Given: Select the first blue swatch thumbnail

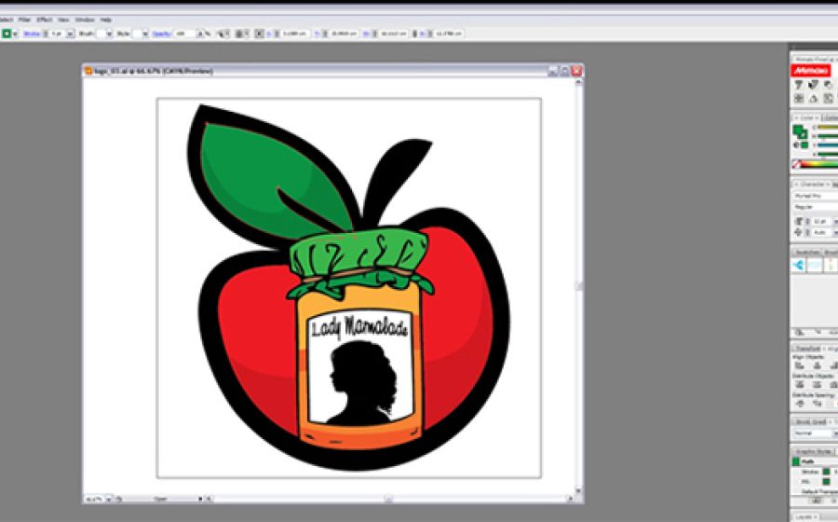Looking at the screenshot, I should point(799,266).
